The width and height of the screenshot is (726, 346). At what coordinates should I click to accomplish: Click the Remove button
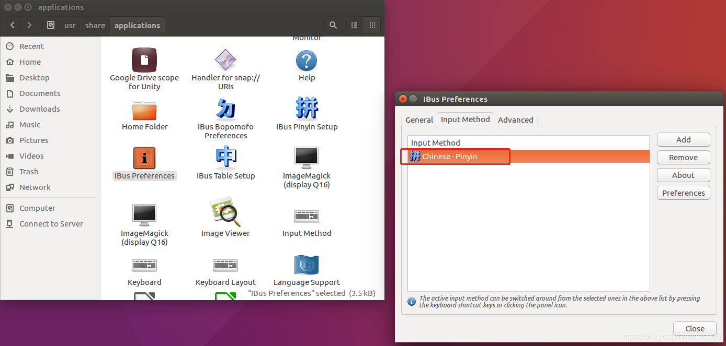click(683, 158)
